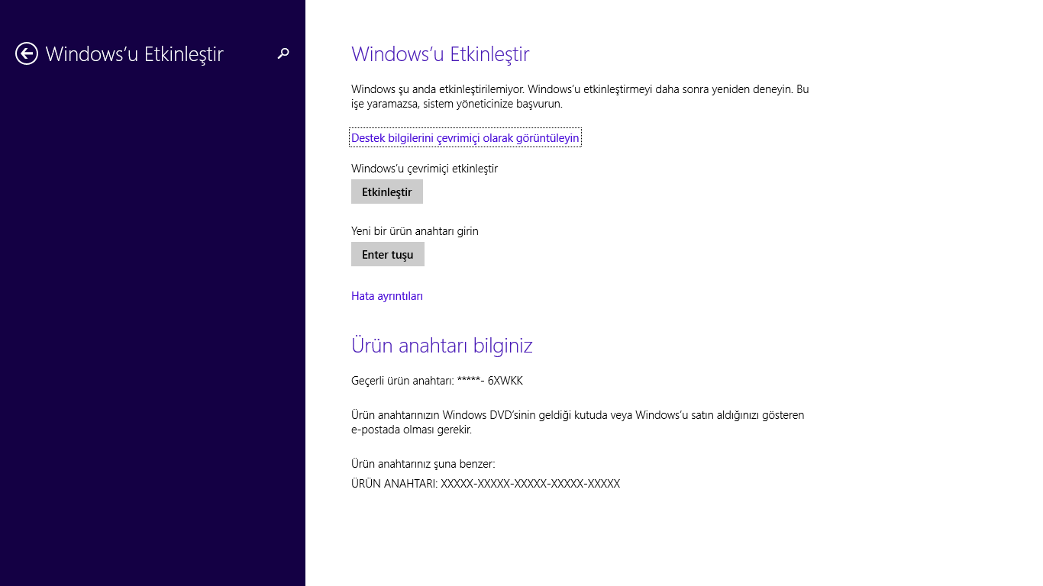Click the 'ÜRÜN ANAHTARI: XXXXX-XXXXX...' sample text

(486, 484)
